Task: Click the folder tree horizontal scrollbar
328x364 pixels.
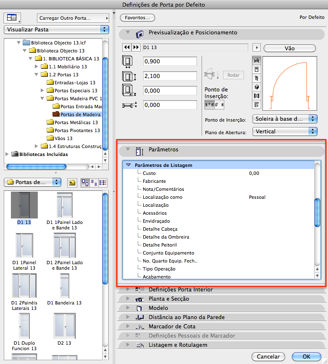Action: tap(36, 166)
